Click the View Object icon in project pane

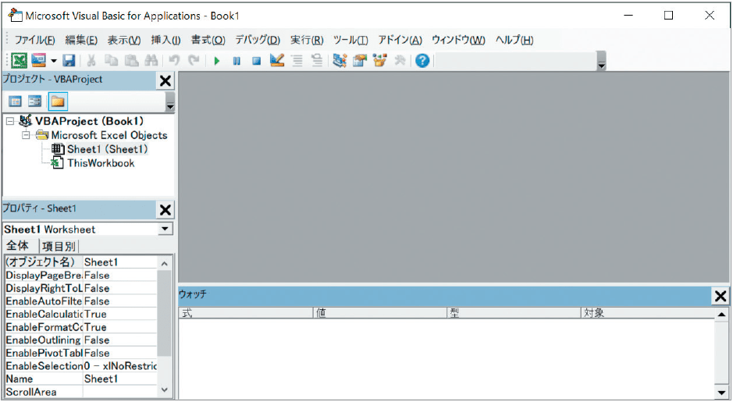[x=35, y=101]
